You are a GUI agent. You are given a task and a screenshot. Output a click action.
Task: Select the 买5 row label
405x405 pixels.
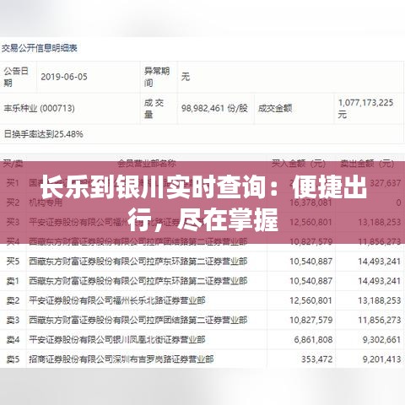[13, 262]
